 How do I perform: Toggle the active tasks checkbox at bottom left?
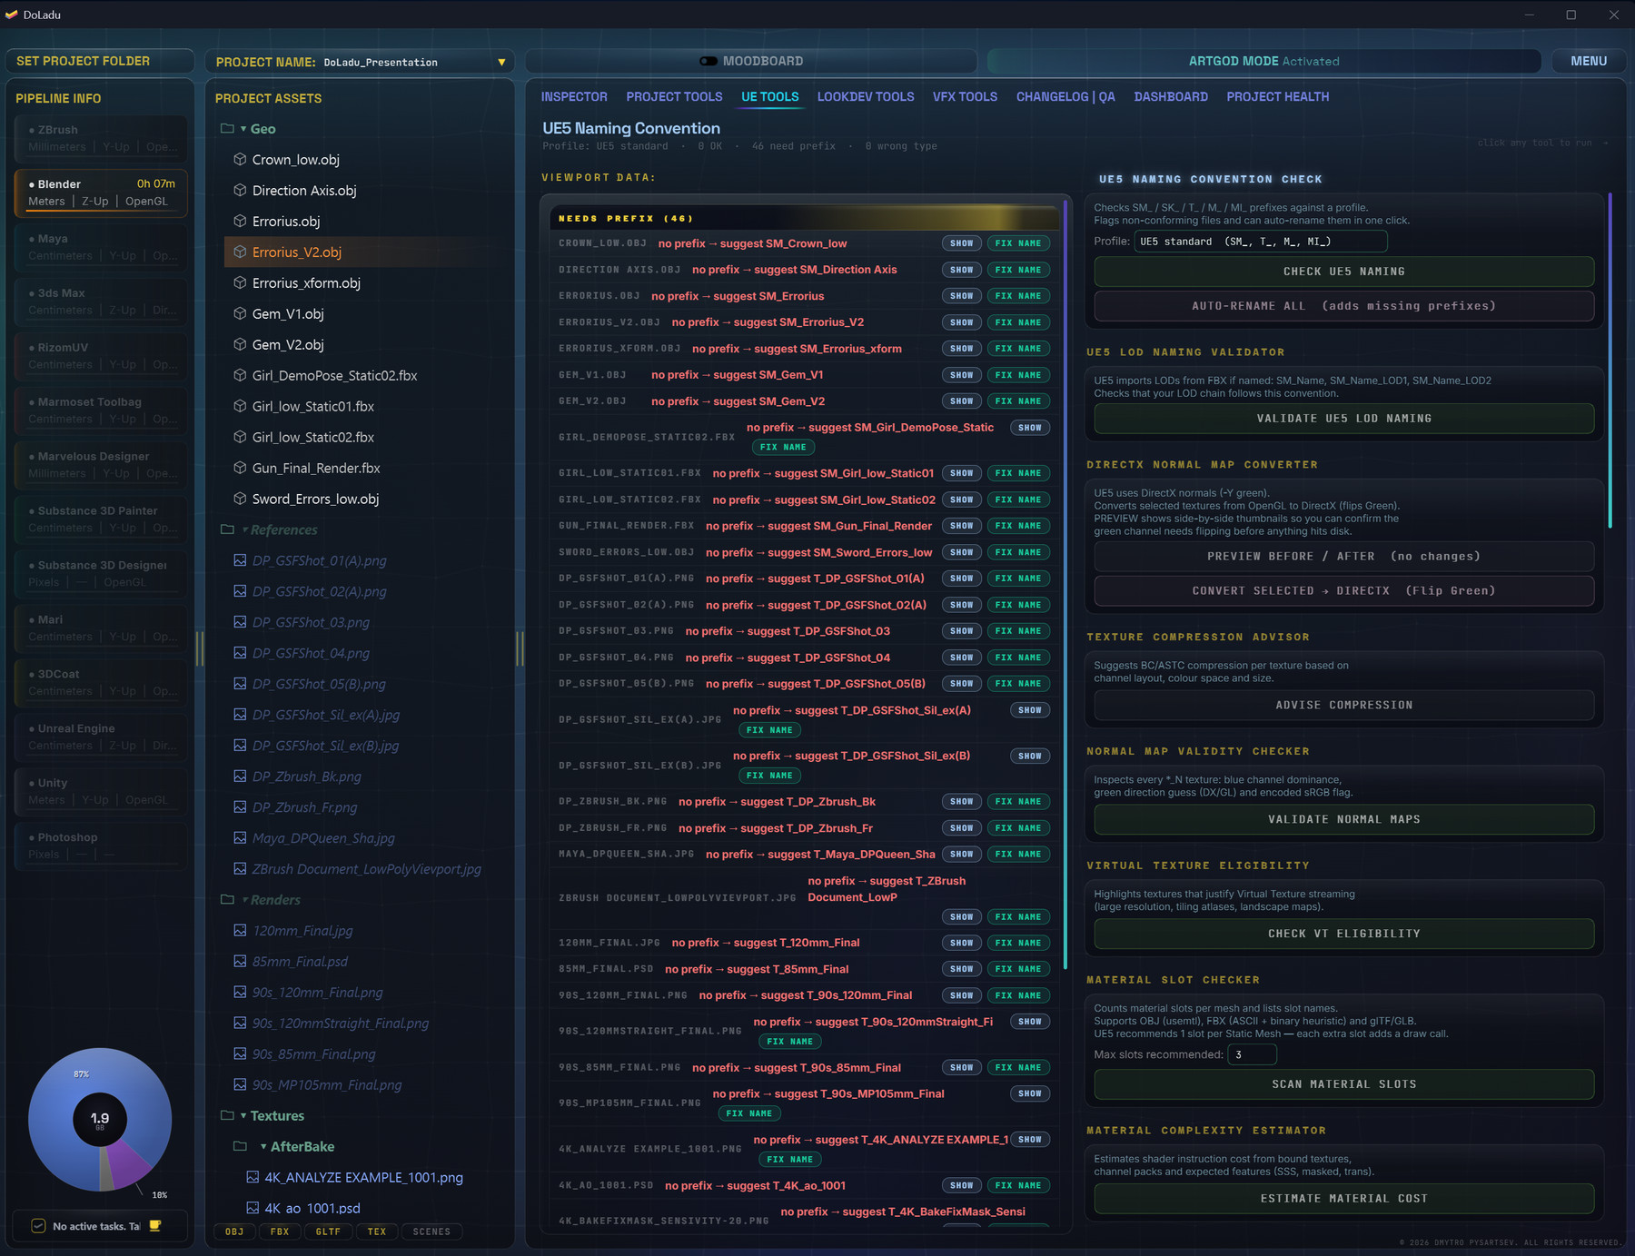(x=38, y=1226)
